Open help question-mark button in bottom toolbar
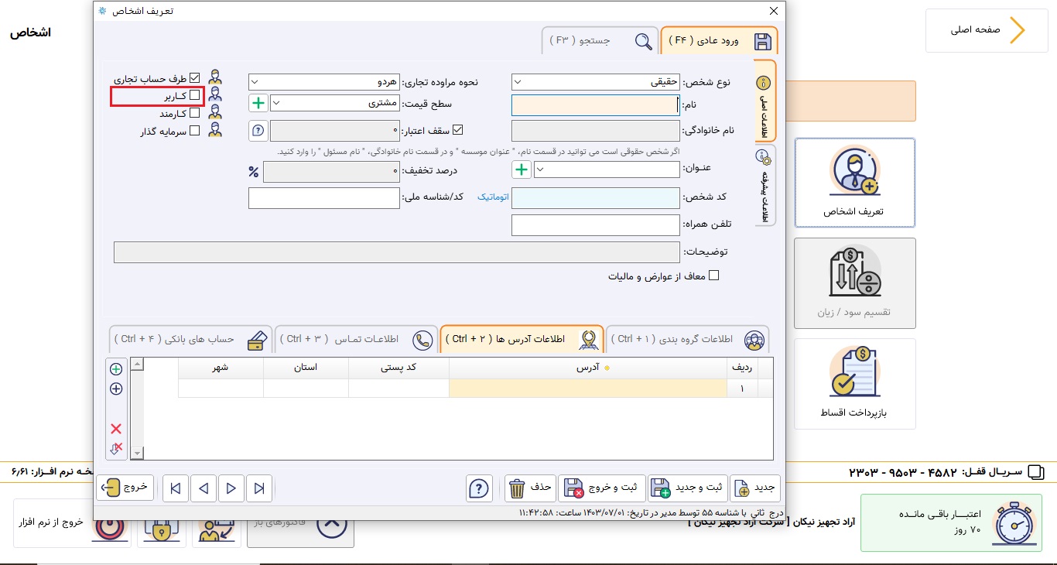The image size is (1057, 565). click(479, 488)
